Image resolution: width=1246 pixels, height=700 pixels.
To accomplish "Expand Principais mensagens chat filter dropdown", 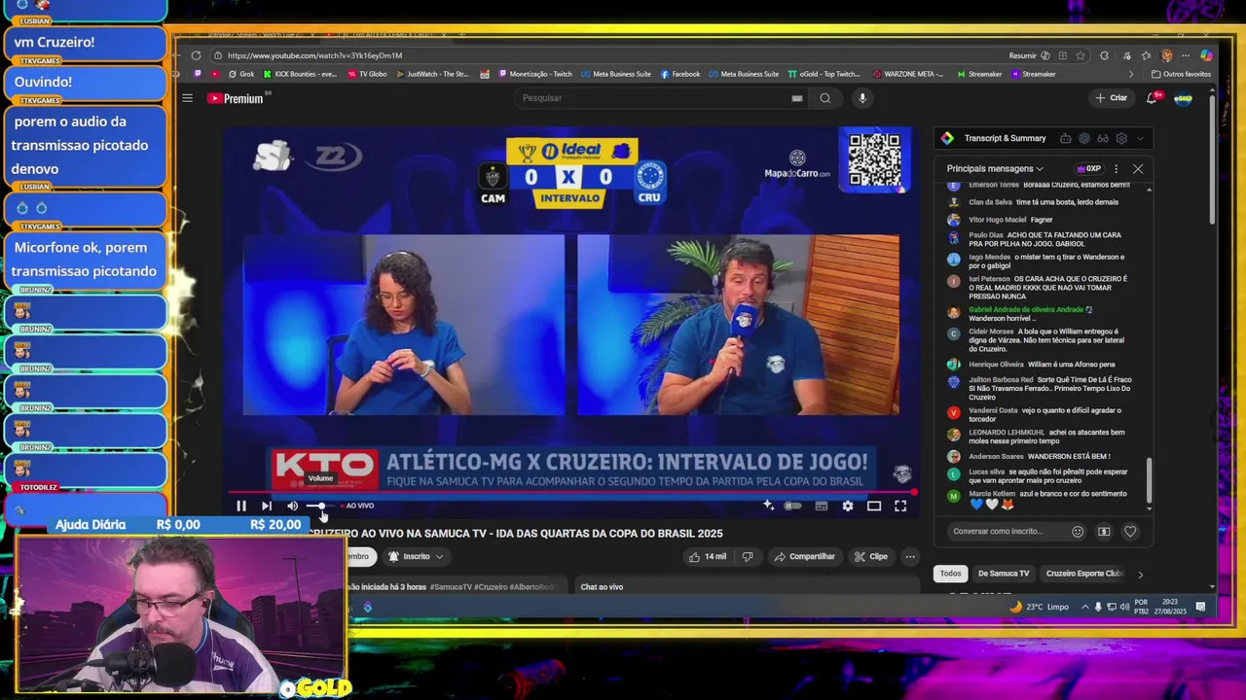I will 995,169.
